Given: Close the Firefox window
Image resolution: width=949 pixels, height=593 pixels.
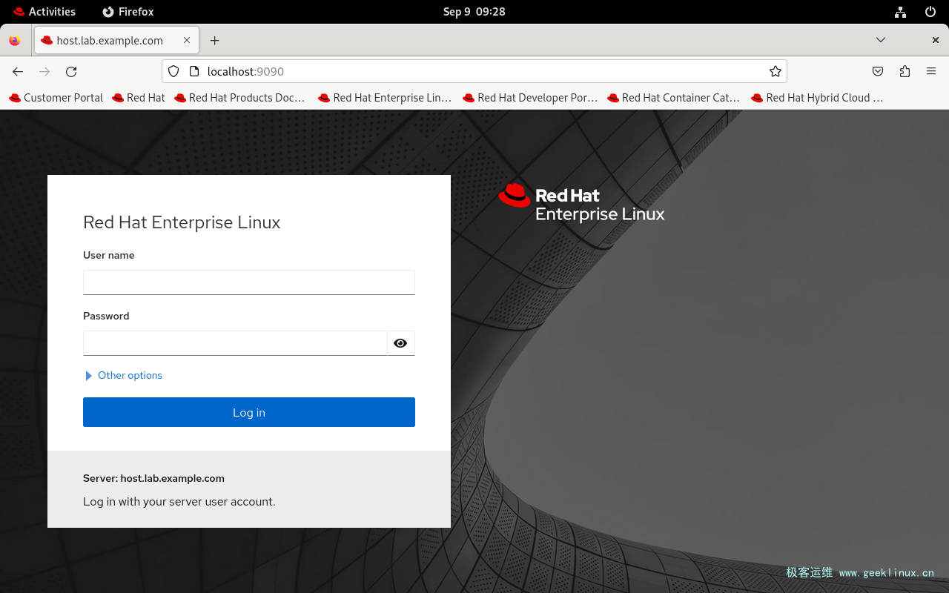Looking at the screenshot, I should [936, 40].
